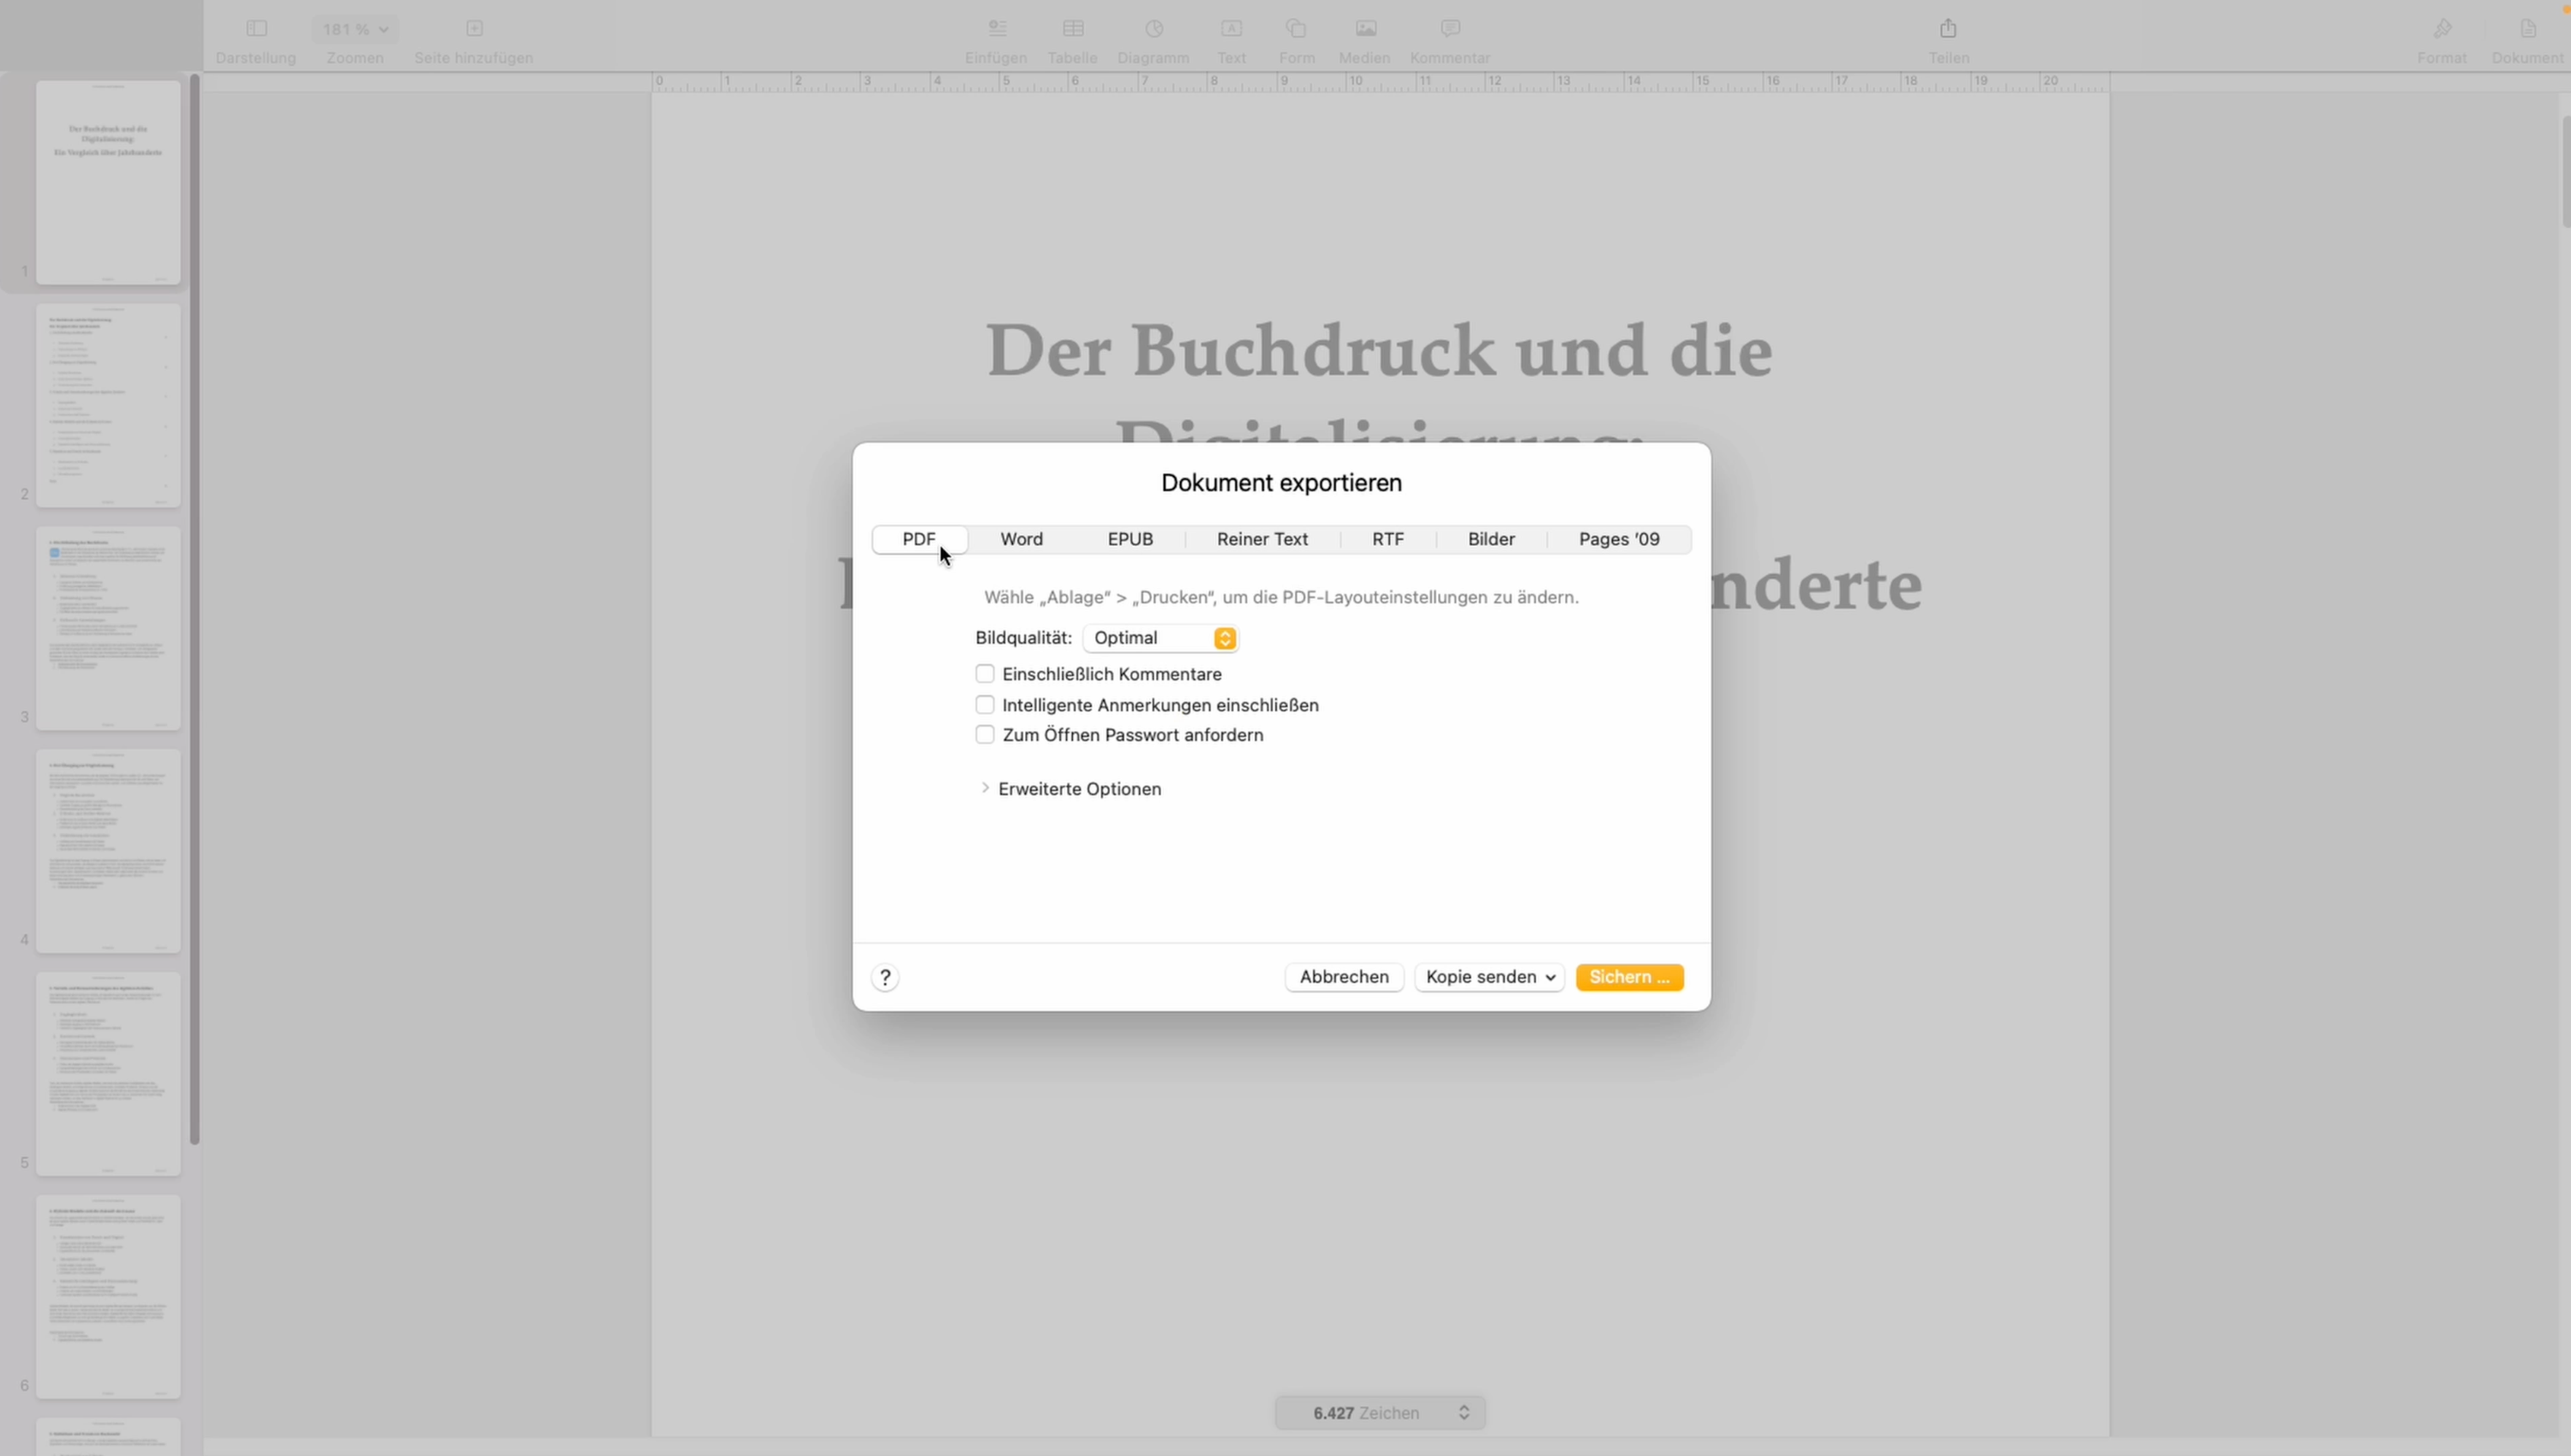Enable Einschließlich Kommentare checkbox
2571x1456 pixels.
click(985, 674)
